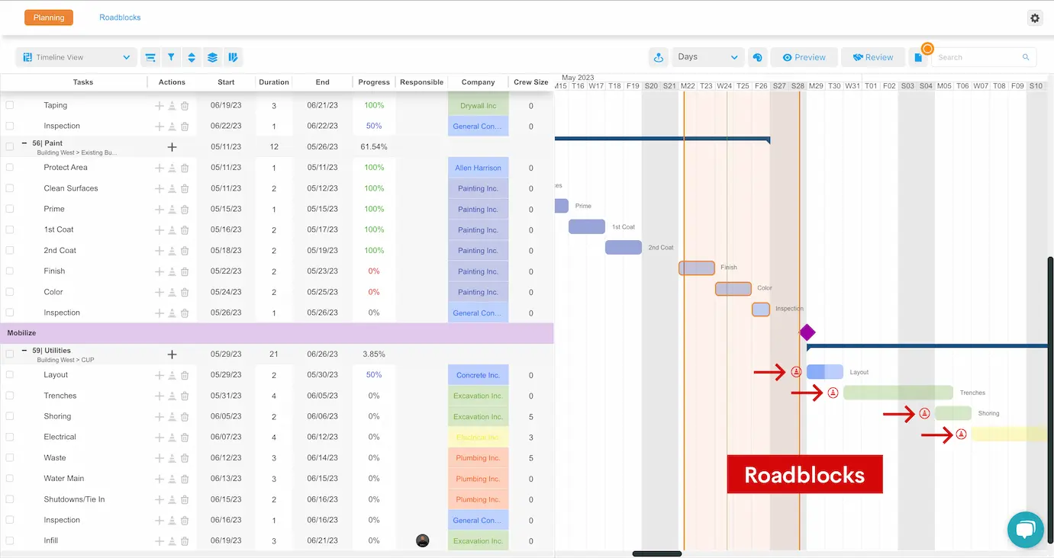Check the Taping row checkbox
Viewport: 1054px width, 558px height.
click(x=10, y=105)
